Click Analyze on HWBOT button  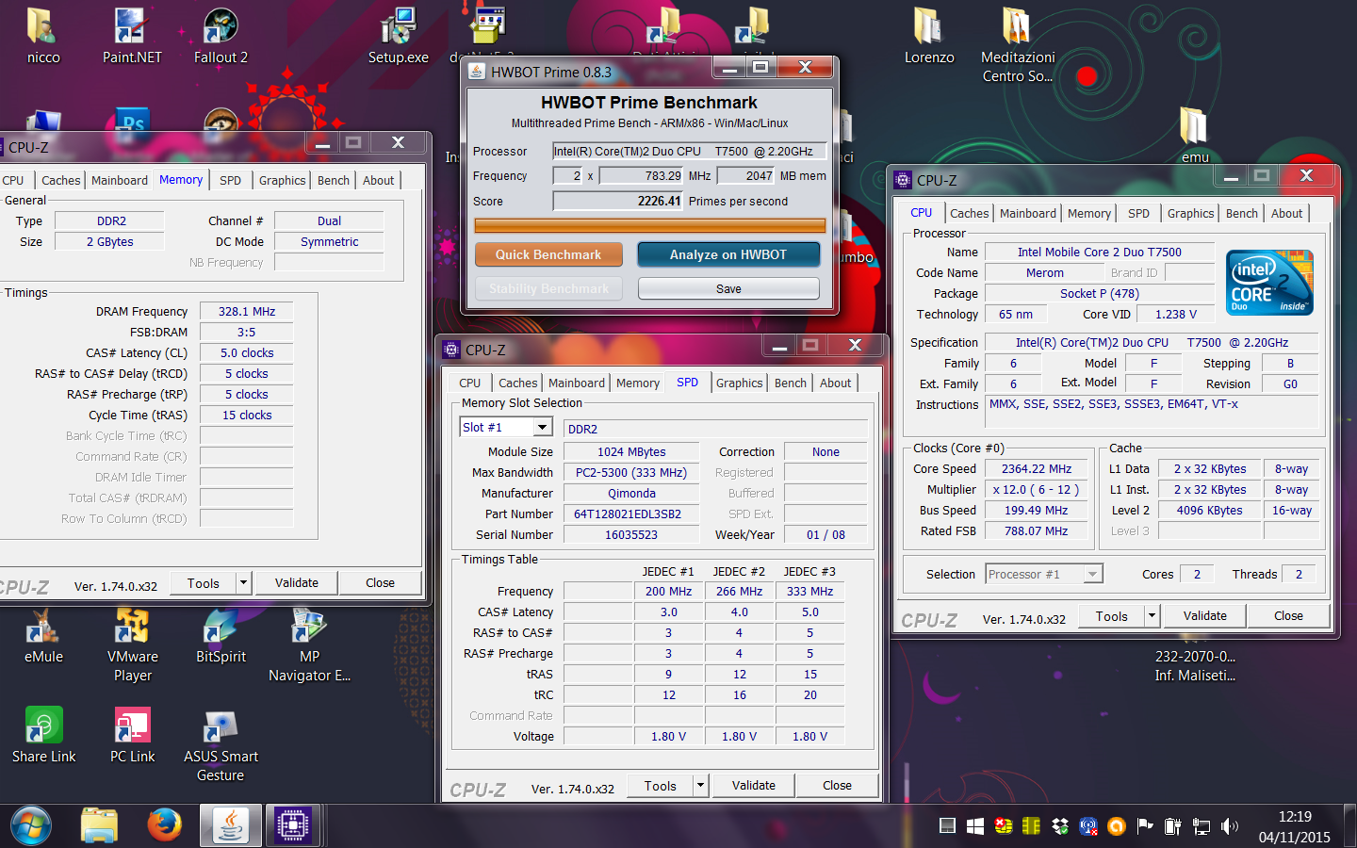coord(728,254)
